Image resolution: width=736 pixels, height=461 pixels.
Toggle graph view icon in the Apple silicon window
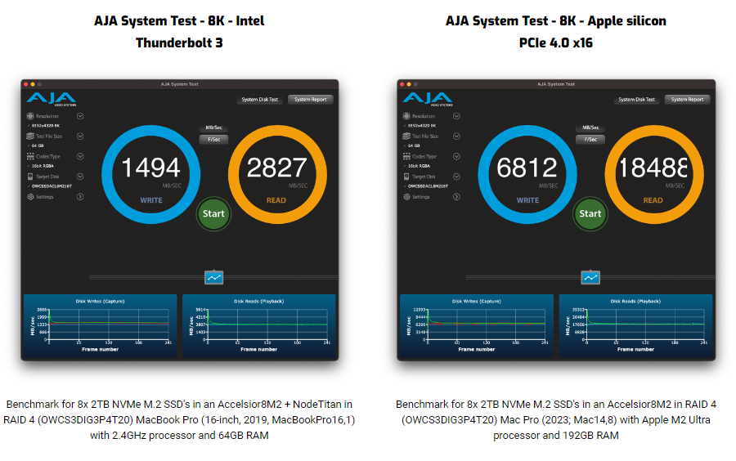590,278
